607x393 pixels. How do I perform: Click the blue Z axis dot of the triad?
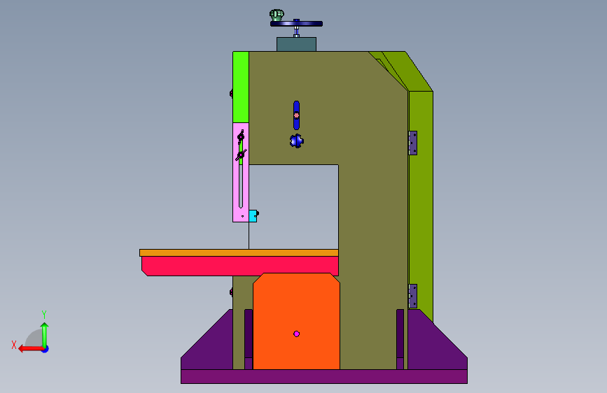(46, 350)
